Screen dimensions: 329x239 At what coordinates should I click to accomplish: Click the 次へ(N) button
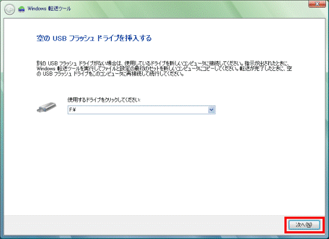[304, 225]
